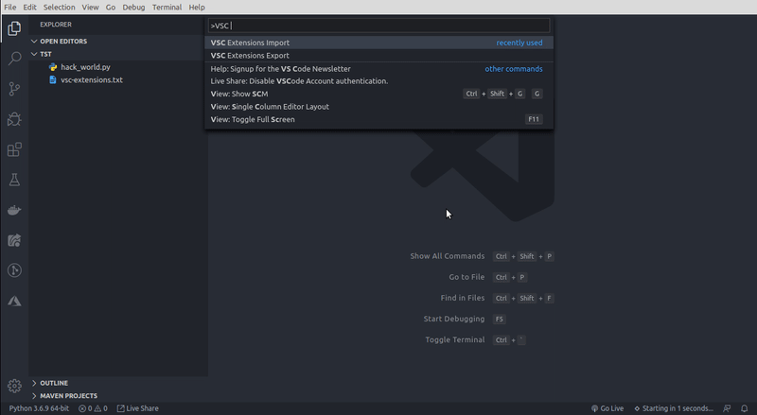This screenshot has width=757, height=415.
Task: Open the Manage gear icon
Action: pos(14,386)
